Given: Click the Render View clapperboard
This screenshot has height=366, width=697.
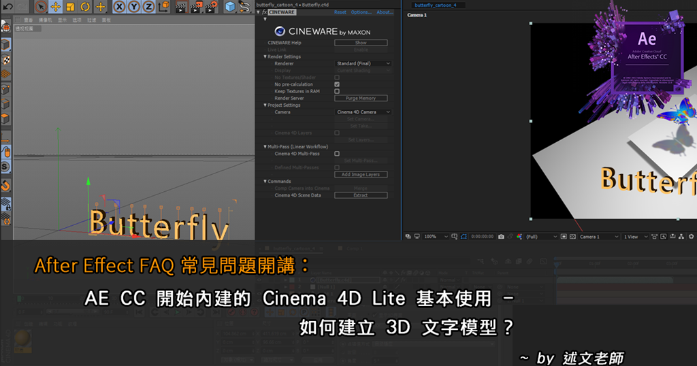Looking at the screenshot, I should (x=180, y=7).
